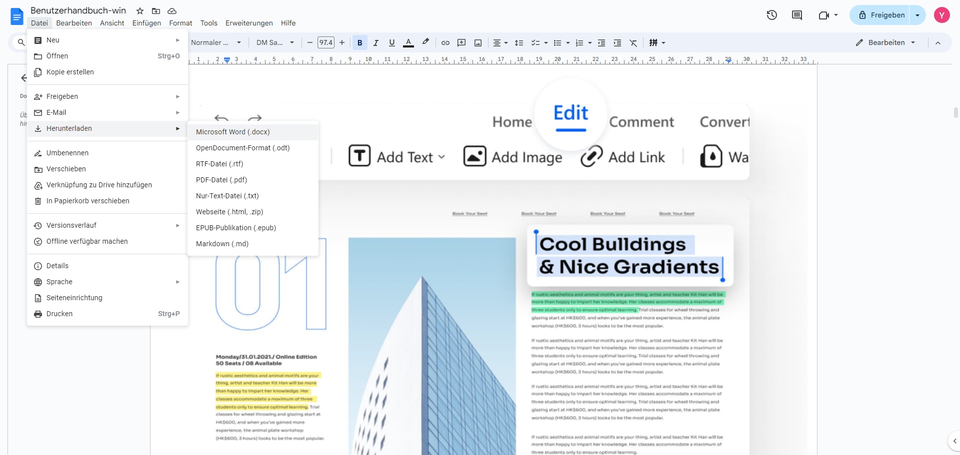Open the Format menu

click(180, 23)
